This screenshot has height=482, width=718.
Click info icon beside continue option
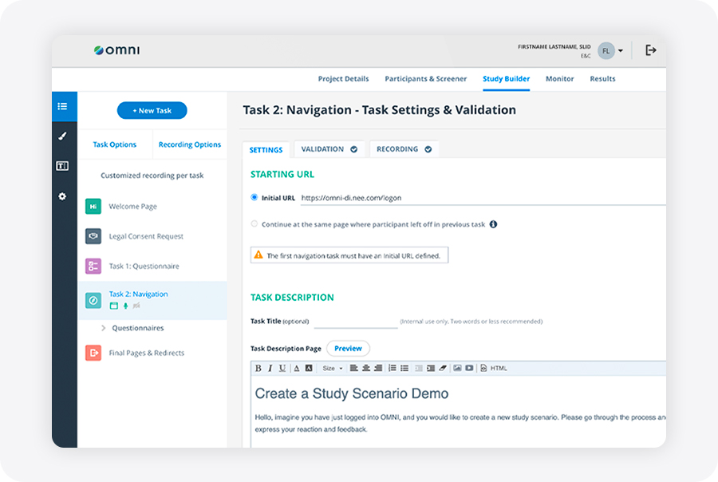point(493,224)
